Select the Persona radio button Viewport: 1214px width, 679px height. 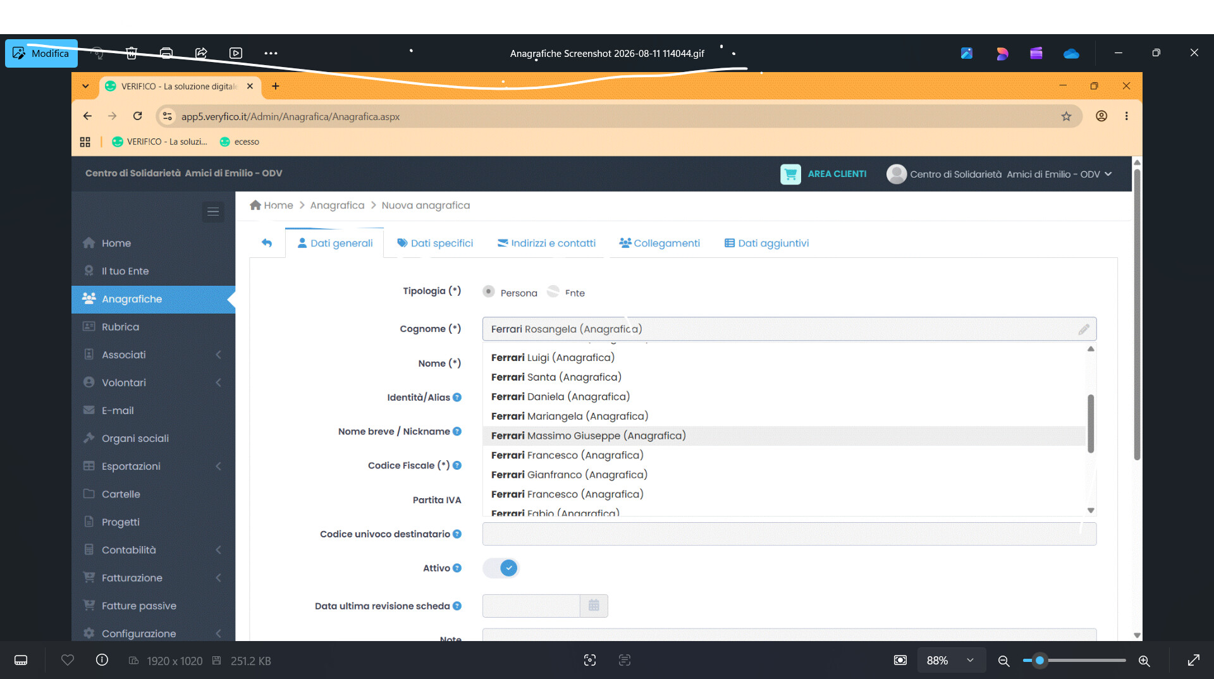488,291
